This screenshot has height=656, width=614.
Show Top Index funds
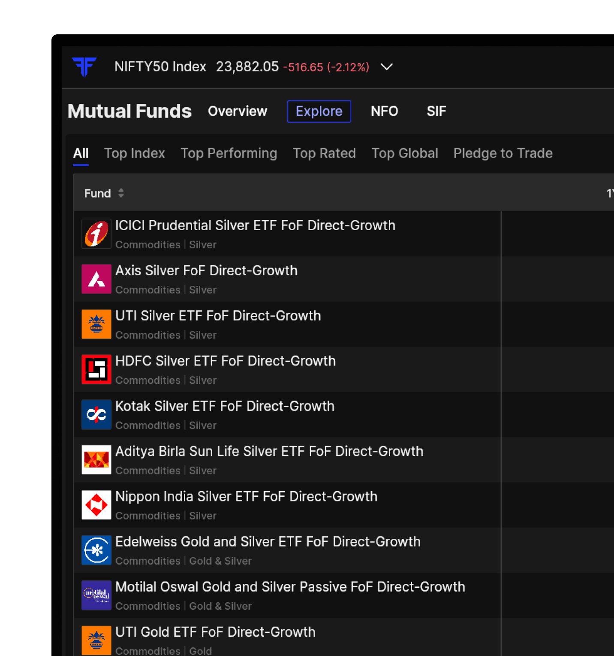tap(135, 153)
